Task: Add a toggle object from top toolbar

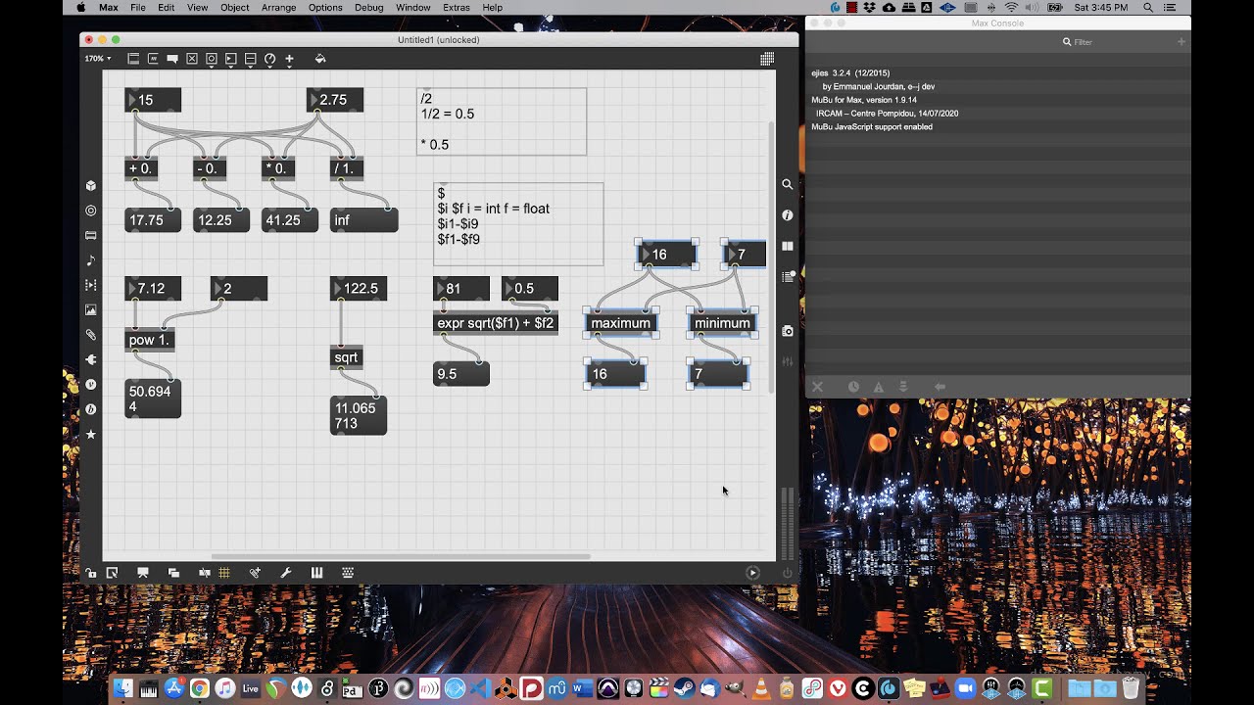Action: pos(192,59)
